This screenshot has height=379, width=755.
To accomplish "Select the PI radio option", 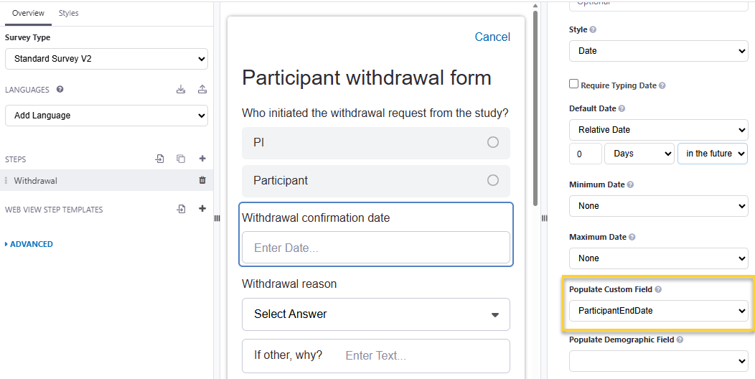I will pos(492,142).
